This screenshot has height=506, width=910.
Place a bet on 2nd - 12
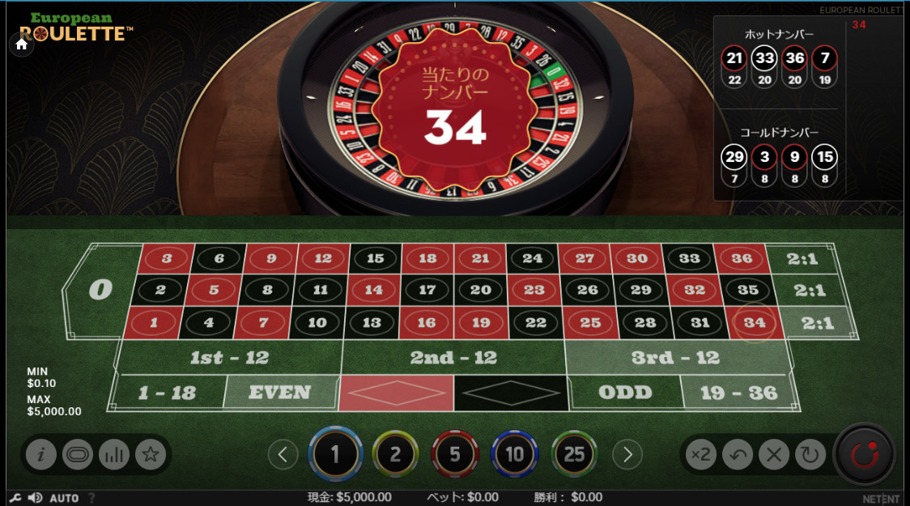pos(453,358)
